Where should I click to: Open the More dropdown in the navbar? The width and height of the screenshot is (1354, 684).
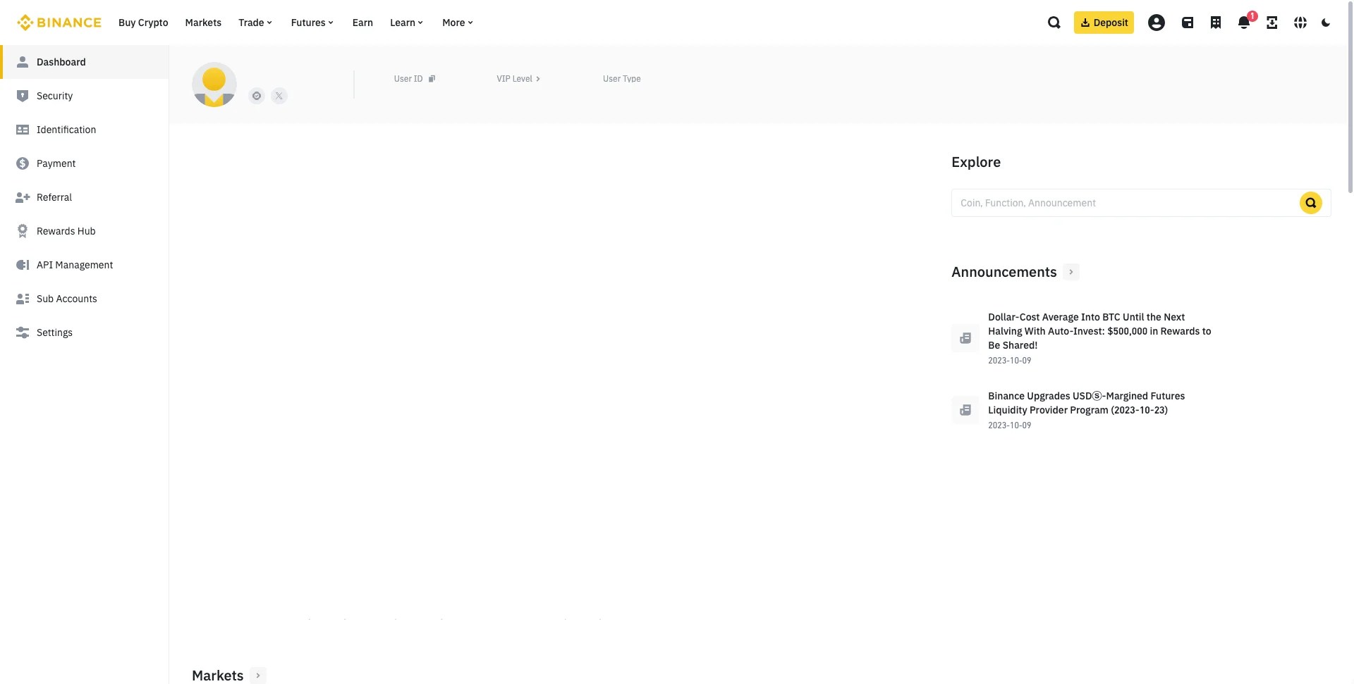(x=457, y=22)
